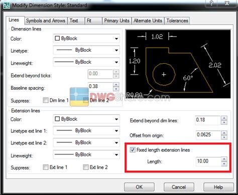Increase Baseline spacing with up arrow
The image size is (238, 195).
point(116,84)
